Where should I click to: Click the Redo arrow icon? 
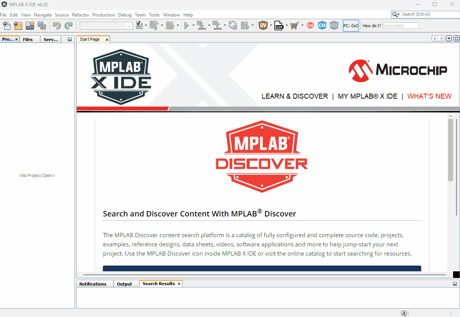pos(68,26)
